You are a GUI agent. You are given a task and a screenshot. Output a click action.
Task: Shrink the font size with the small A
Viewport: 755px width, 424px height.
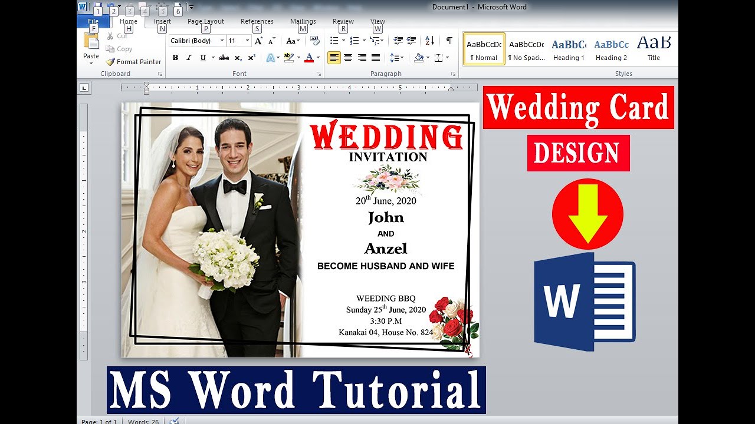coord(272,41)
